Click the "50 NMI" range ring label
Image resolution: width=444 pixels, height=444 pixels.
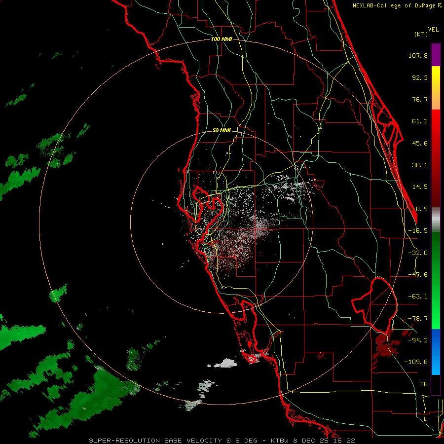click(x=222, y=131)
